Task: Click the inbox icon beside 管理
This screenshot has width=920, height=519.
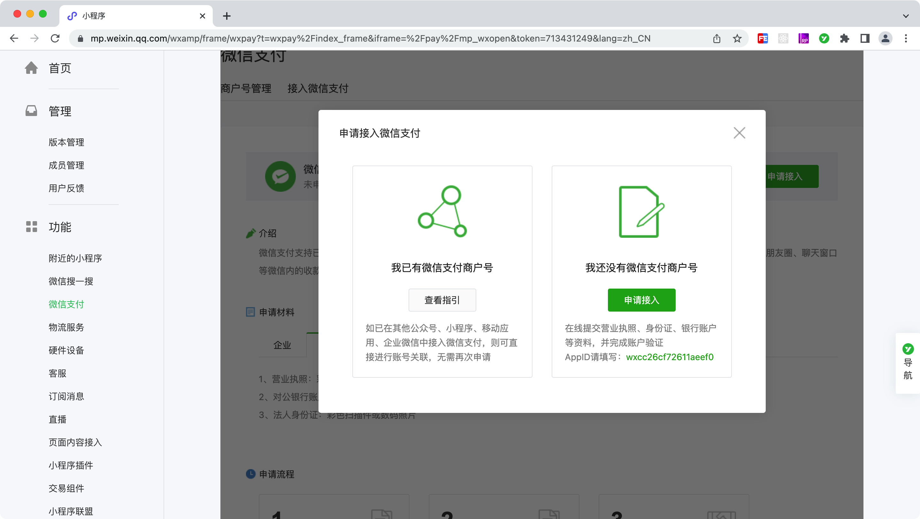Action: click(x=31, y=111)
